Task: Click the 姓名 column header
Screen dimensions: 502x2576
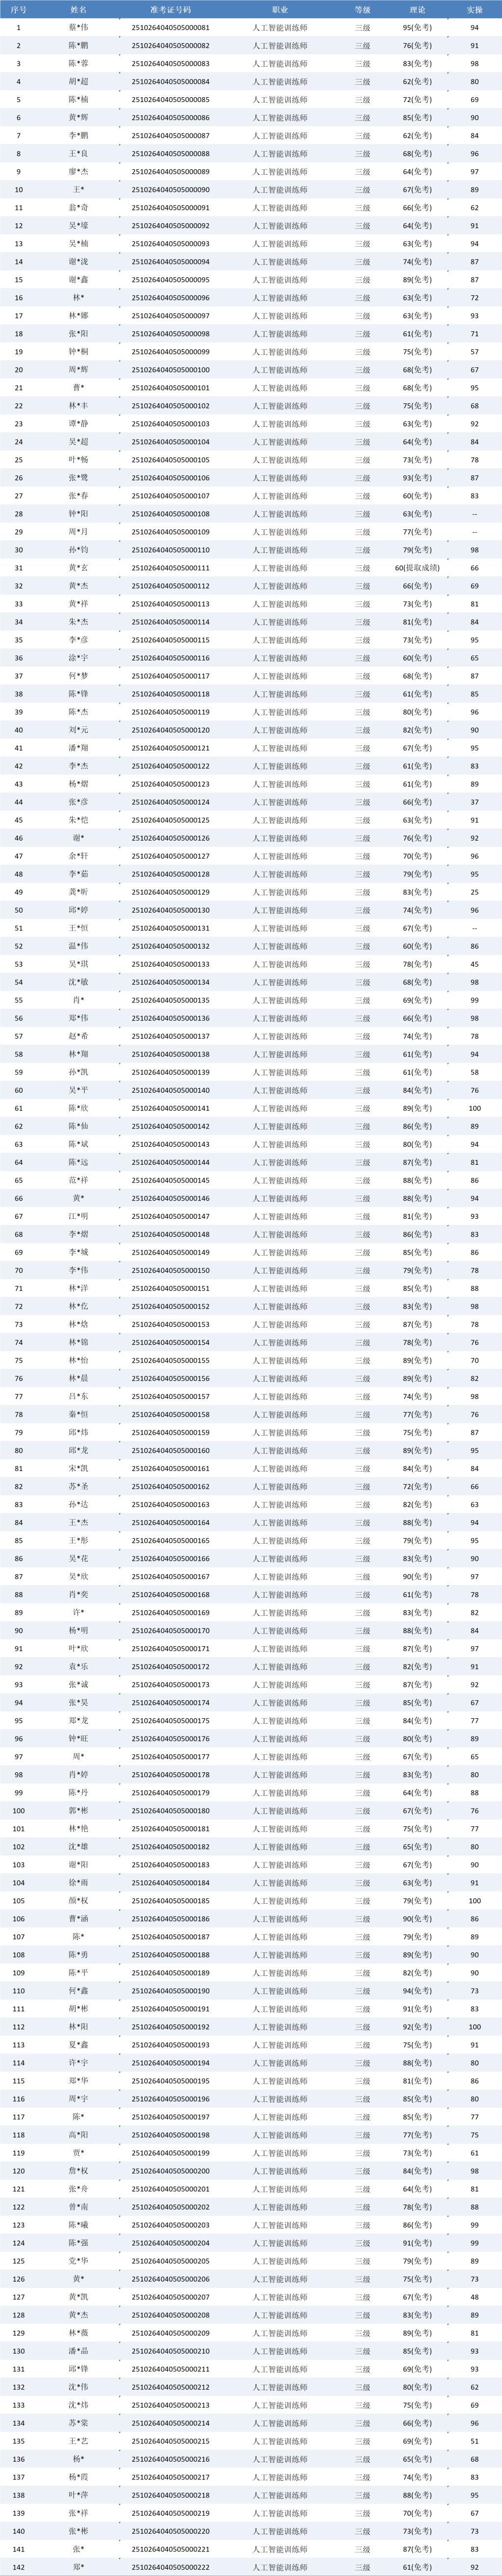Action: coord(78,9)
